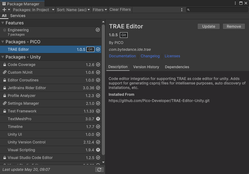Collapse the Features section
The height and width of the screenshot is (174, 249).
(x=2, y=23)
